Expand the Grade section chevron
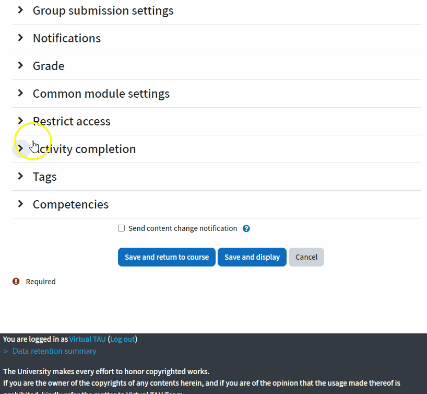This screenshot has height=394, width=427. click(x=20, y=65)
